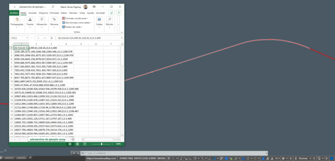This screenshot has width=335, height=161.
Task: Open the Número format group
Action: tap(54, 22)
